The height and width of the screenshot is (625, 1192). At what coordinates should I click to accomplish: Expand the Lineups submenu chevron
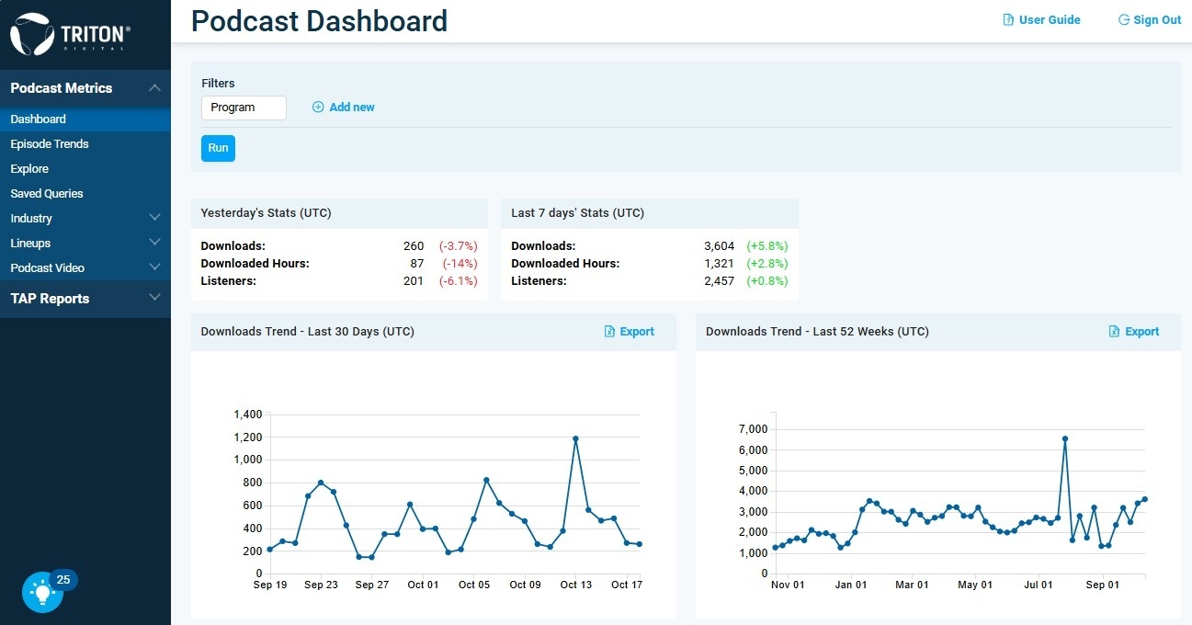click(x=154, y=243)
